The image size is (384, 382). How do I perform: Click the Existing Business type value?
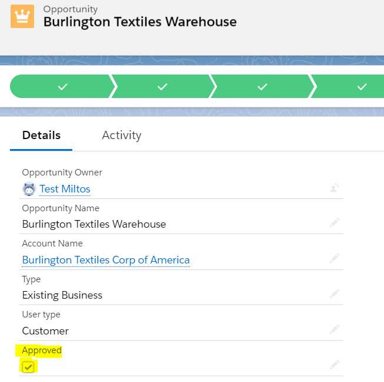pyautogui.click(x=62, y=295)
